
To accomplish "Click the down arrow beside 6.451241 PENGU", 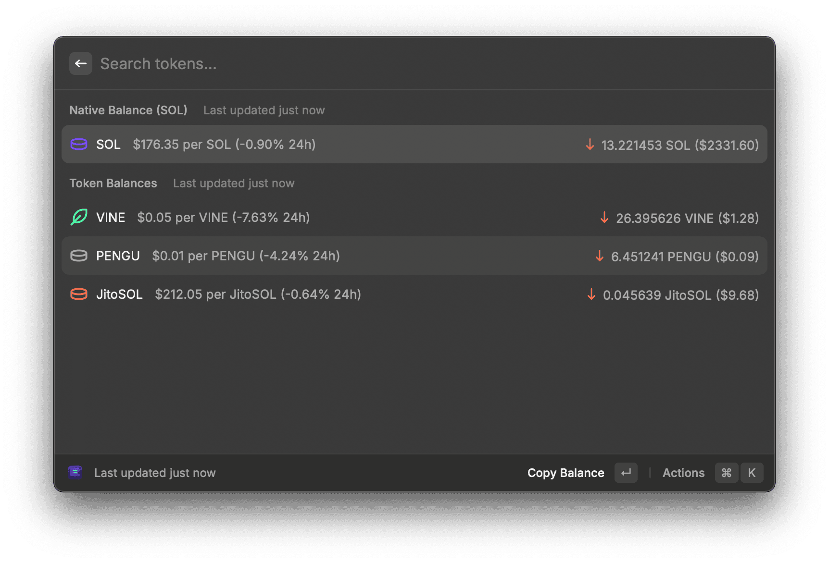I will [600, 256].
